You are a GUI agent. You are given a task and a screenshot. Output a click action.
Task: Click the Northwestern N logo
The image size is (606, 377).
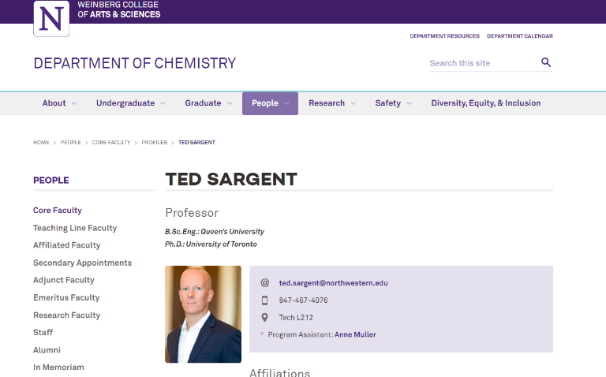(51, 19)
